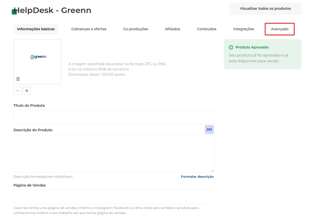Viewport: 311px width, 218px height.
Task: Click the Produto Aprovado status title
Action: click(x=252, y=47)
